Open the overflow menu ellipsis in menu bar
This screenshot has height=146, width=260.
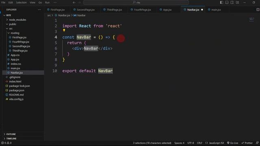[55, 2]
